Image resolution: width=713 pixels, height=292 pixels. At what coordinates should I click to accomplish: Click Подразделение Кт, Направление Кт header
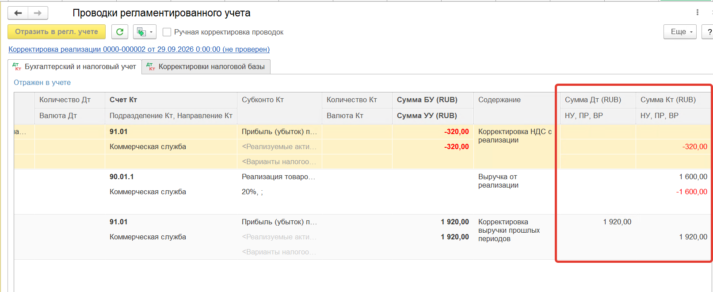(171, 116)
